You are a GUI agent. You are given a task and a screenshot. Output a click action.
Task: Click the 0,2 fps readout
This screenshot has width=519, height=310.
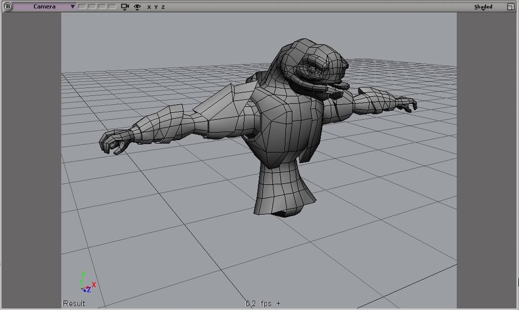tap(258, 303)
